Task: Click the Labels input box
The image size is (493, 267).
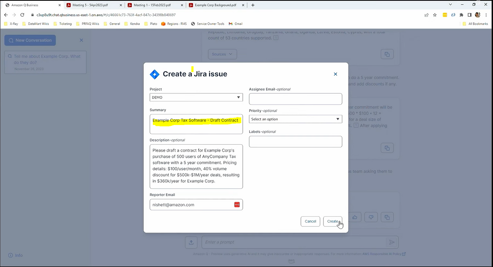Action: [x=295, y=141]
